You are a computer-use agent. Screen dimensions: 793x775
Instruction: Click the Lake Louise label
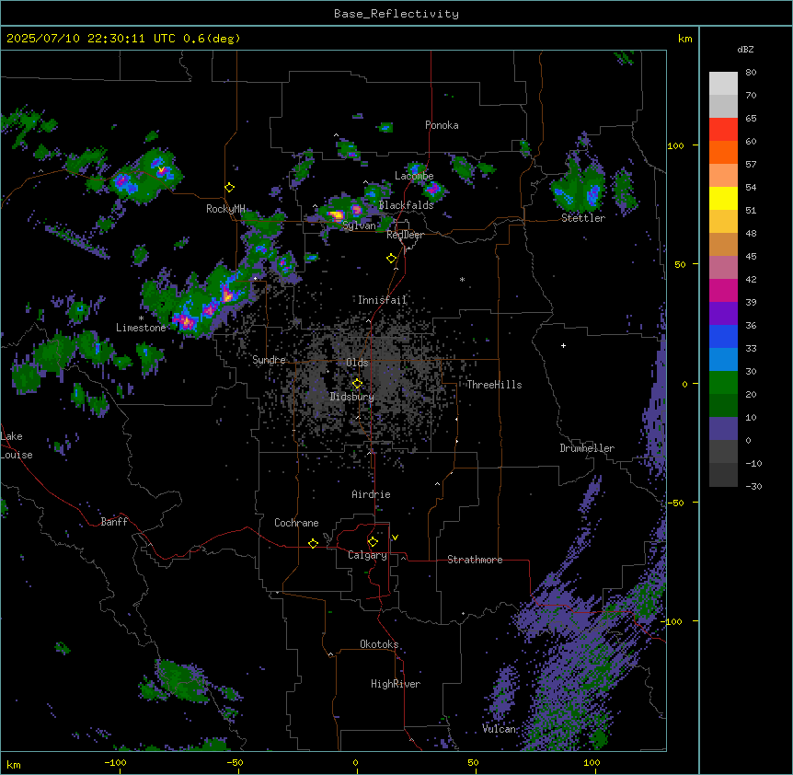[17, 445]
